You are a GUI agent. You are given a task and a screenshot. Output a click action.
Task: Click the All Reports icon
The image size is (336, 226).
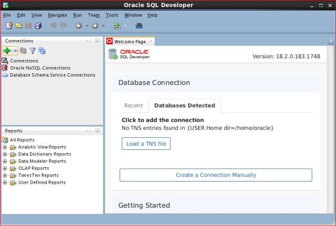point(5,140)
